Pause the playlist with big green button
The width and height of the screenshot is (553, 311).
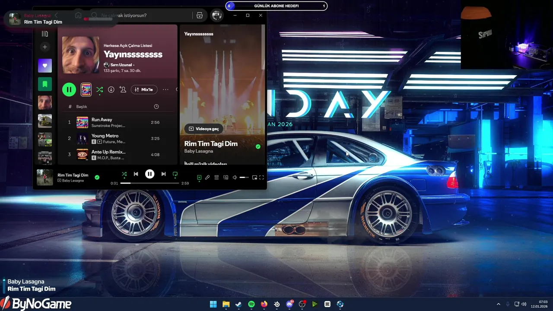pyautogui.click(x=69, y=89)
